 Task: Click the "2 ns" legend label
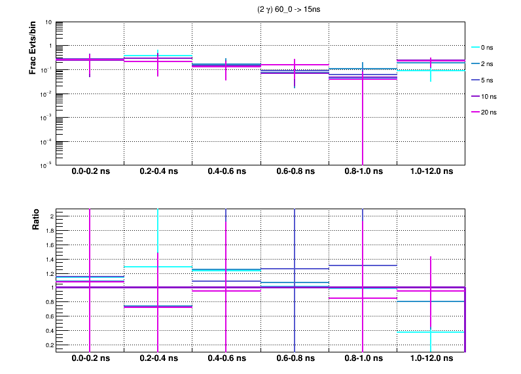pyautogui.click(x=487, y=64)
